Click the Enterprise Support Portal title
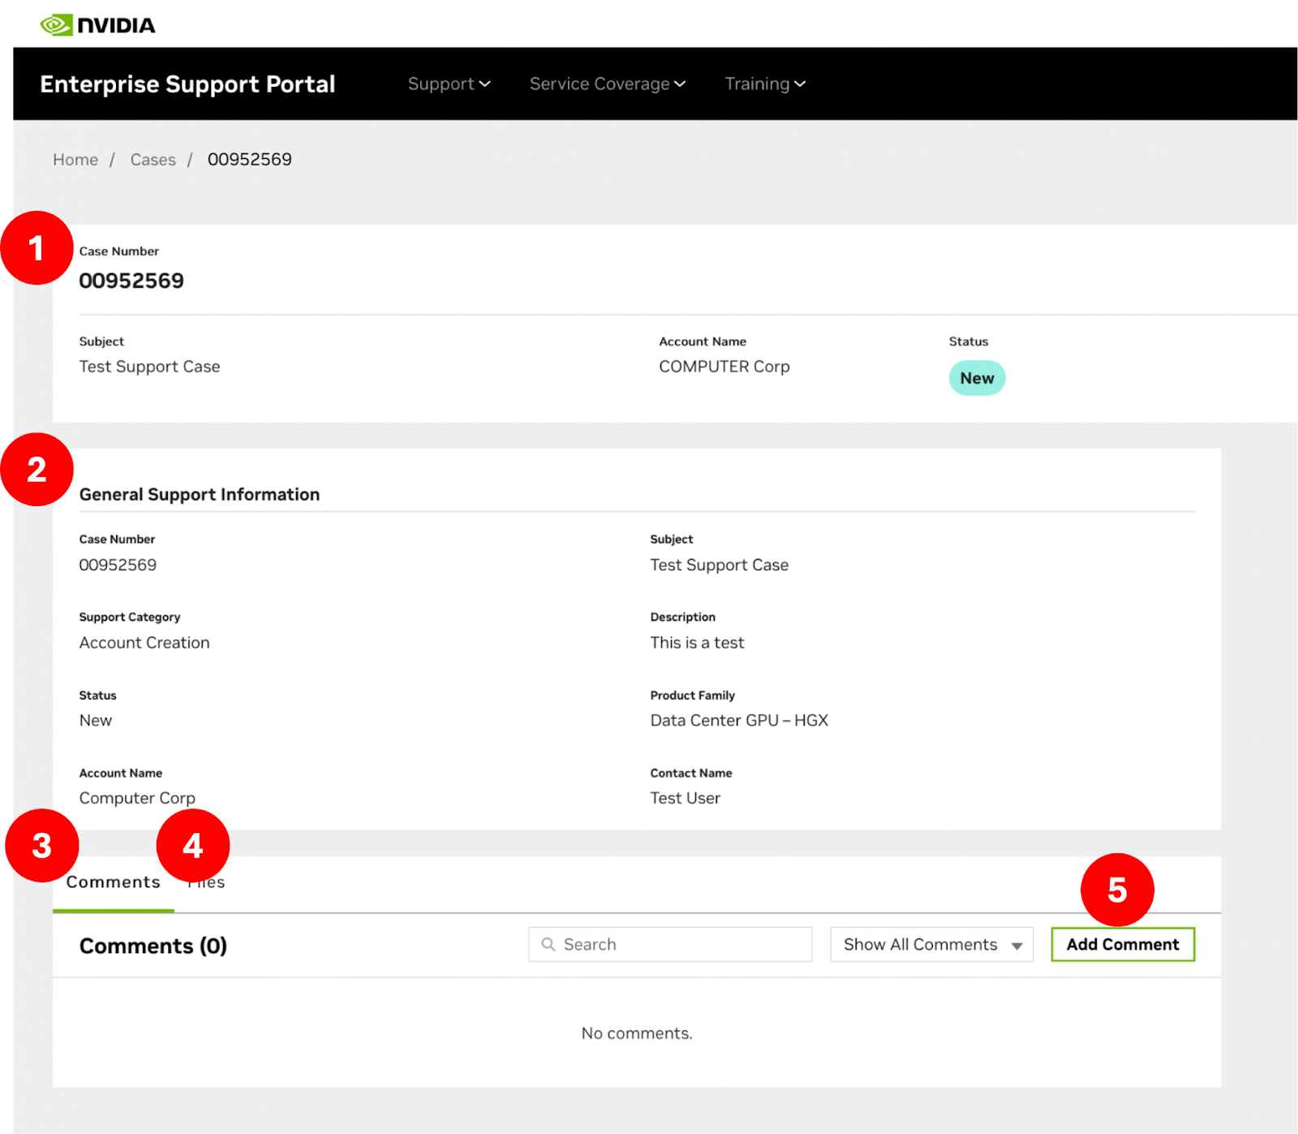 click(187, 84)
